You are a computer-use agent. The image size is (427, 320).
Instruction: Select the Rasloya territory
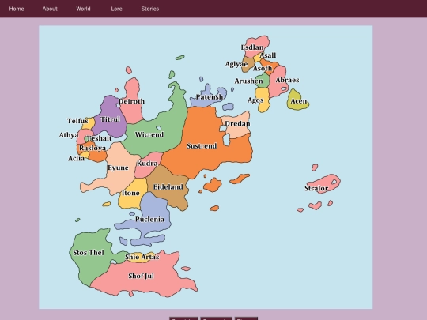click(x=93, y=148)
